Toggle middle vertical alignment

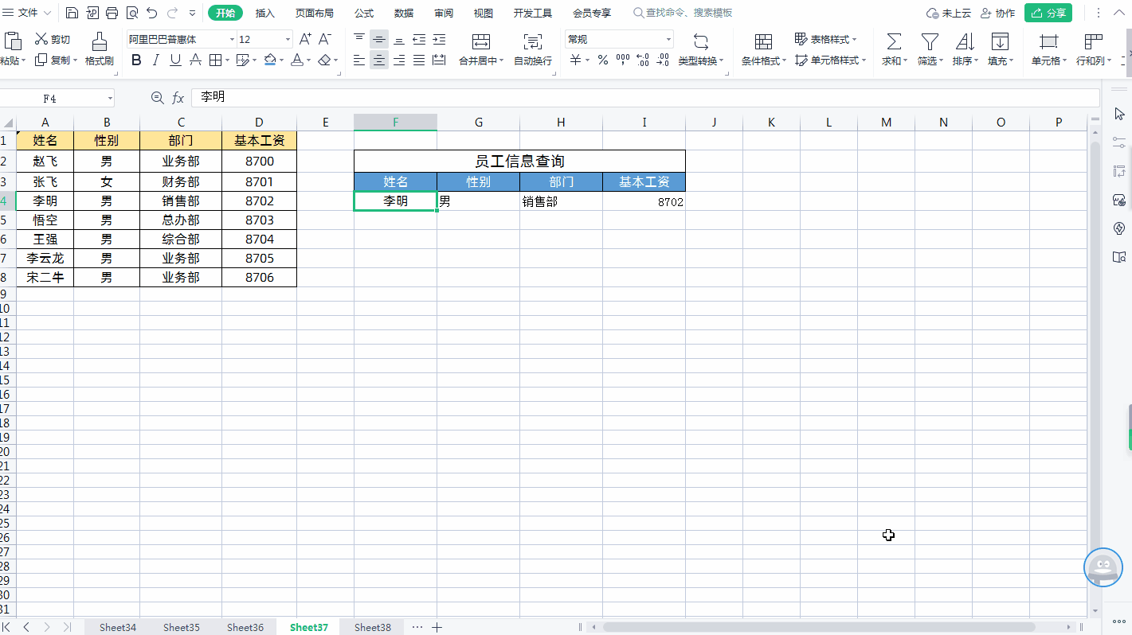(379, 39)
